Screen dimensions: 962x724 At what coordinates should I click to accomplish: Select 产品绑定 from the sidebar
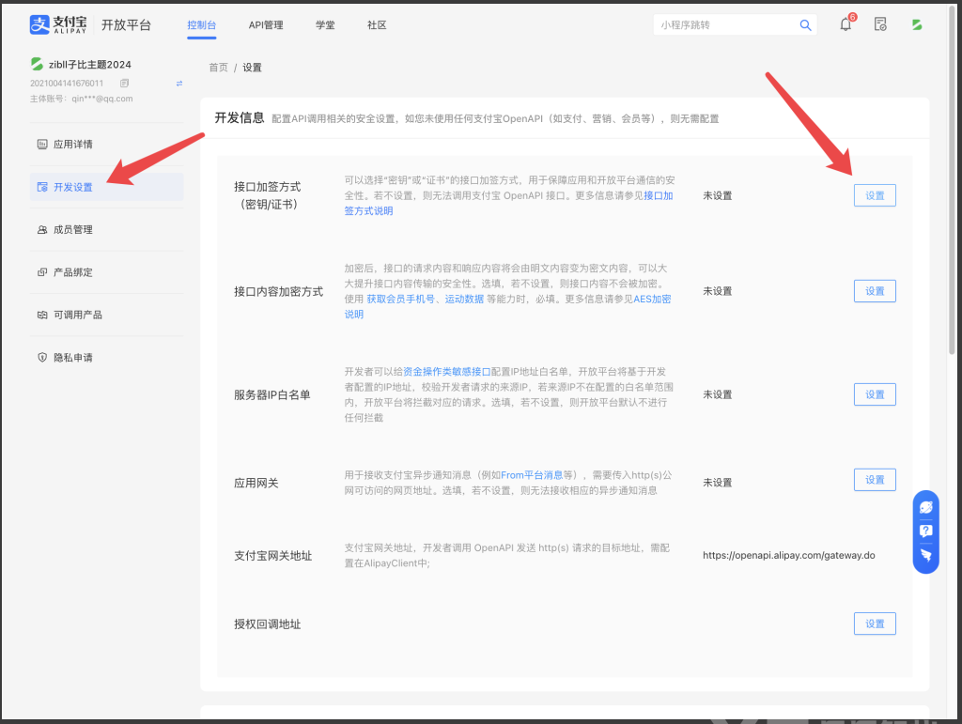(x=73, y=271)
